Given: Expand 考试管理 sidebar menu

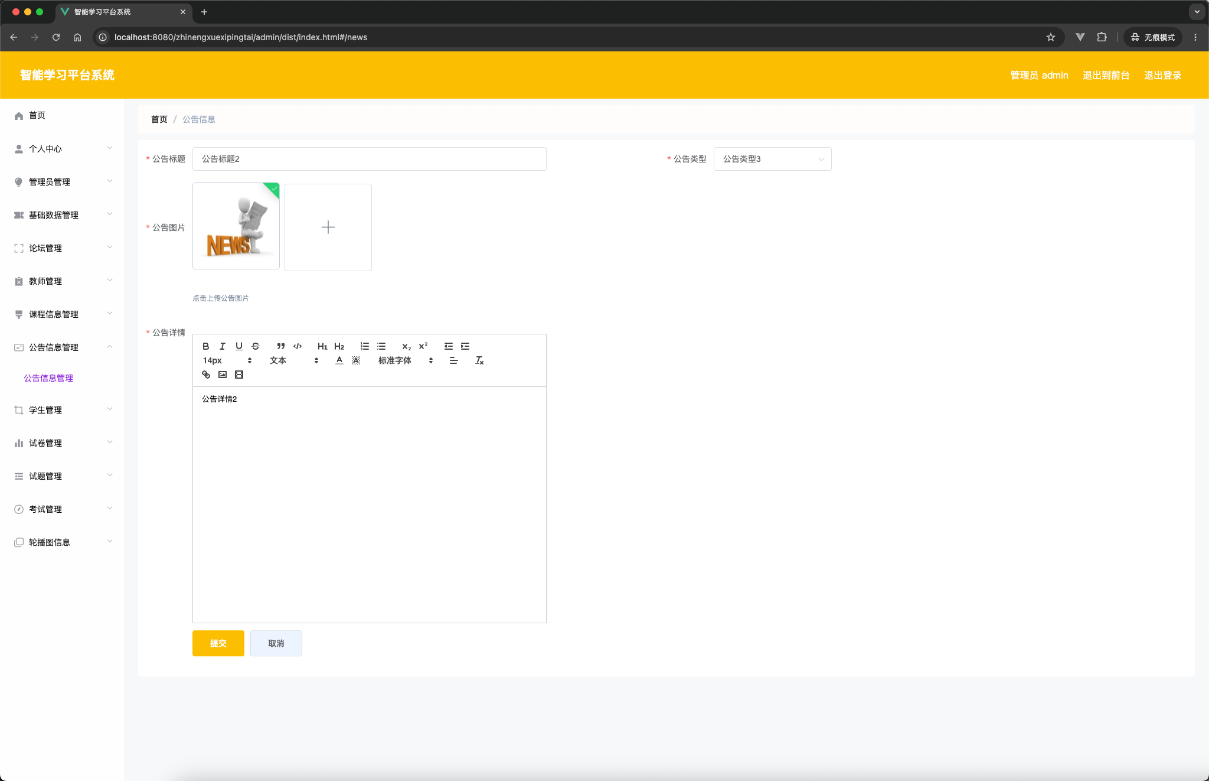Looking at the screenshot, I should point(62,509).
